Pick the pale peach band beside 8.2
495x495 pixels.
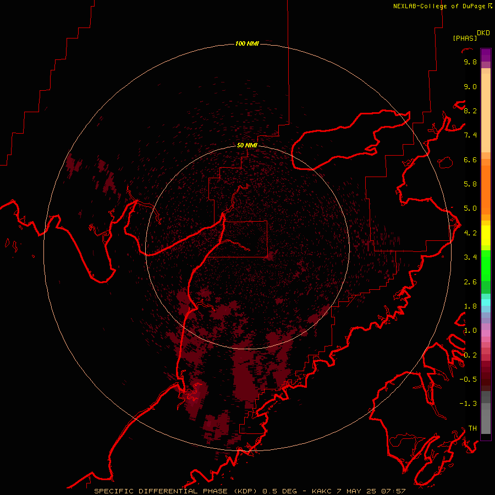coord(486,113)
